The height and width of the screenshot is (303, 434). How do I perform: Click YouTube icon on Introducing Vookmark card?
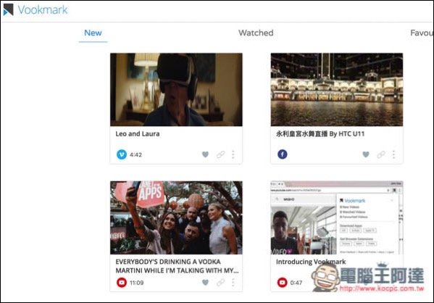point(283,283)
